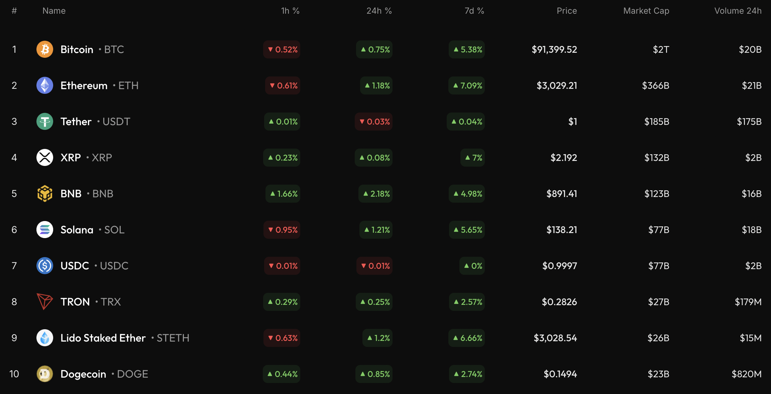Sort by the Price column header
771x394 pixels.
(566, 11)
